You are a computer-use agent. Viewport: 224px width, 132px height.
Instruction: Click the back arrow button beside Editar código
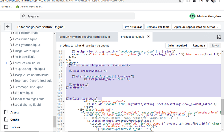tap(8, 27)
